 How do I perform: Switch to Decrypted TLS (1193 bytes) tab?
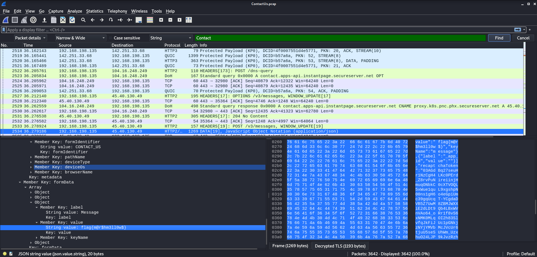pyautogui.click(x=340, y=246)
